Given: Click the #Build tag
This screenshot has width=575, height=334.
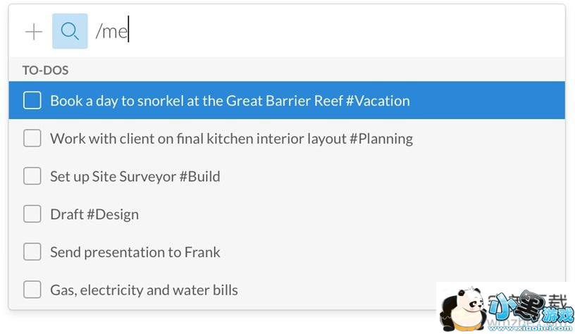Looking at the screenshot, I should pyautogui.click(x=199, y=176).
